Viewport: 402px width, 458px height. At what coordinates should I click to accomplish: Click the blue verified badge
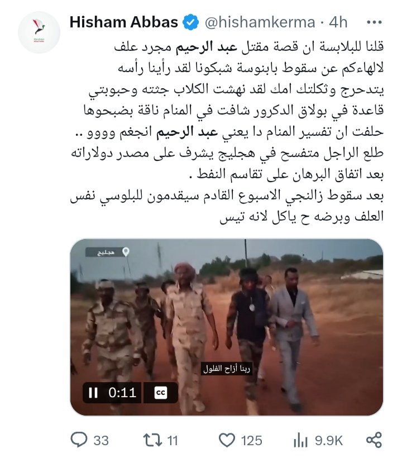190,22
